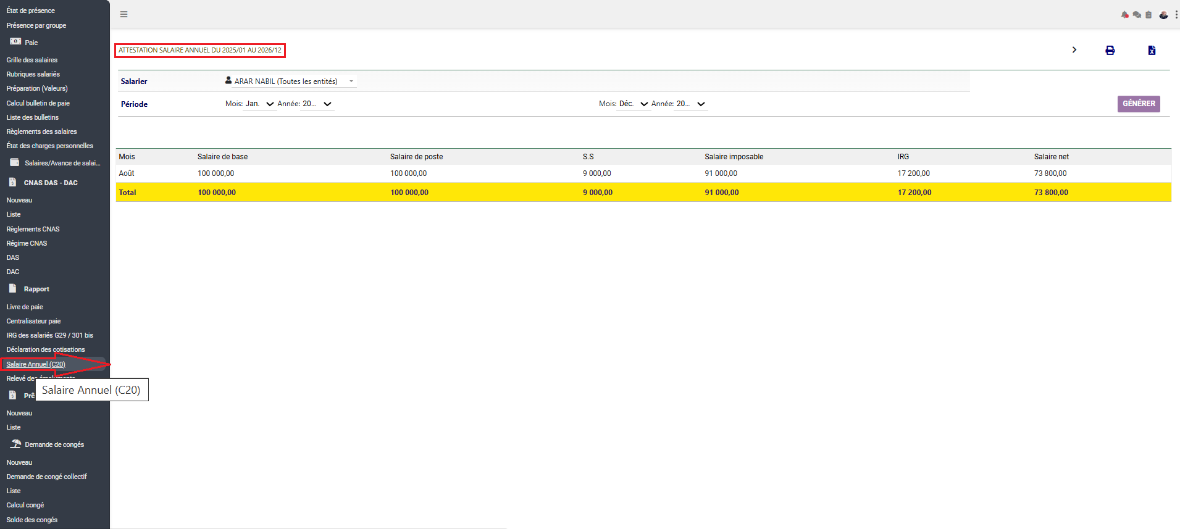This screenshot has width=1180, height=529.
Task: Click the right chevron arrow near print
Action: [x=1074, y=50]
